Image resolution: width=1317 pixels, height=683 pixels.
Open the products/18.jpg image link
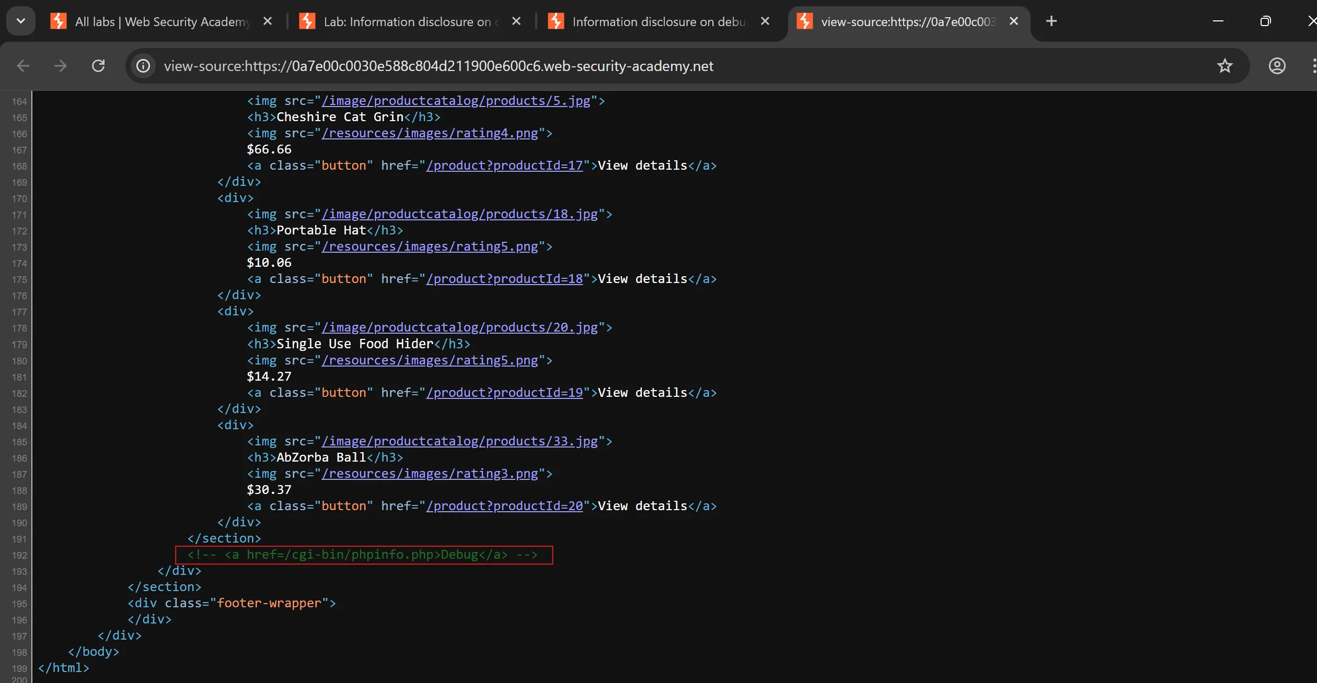point(459,214)
